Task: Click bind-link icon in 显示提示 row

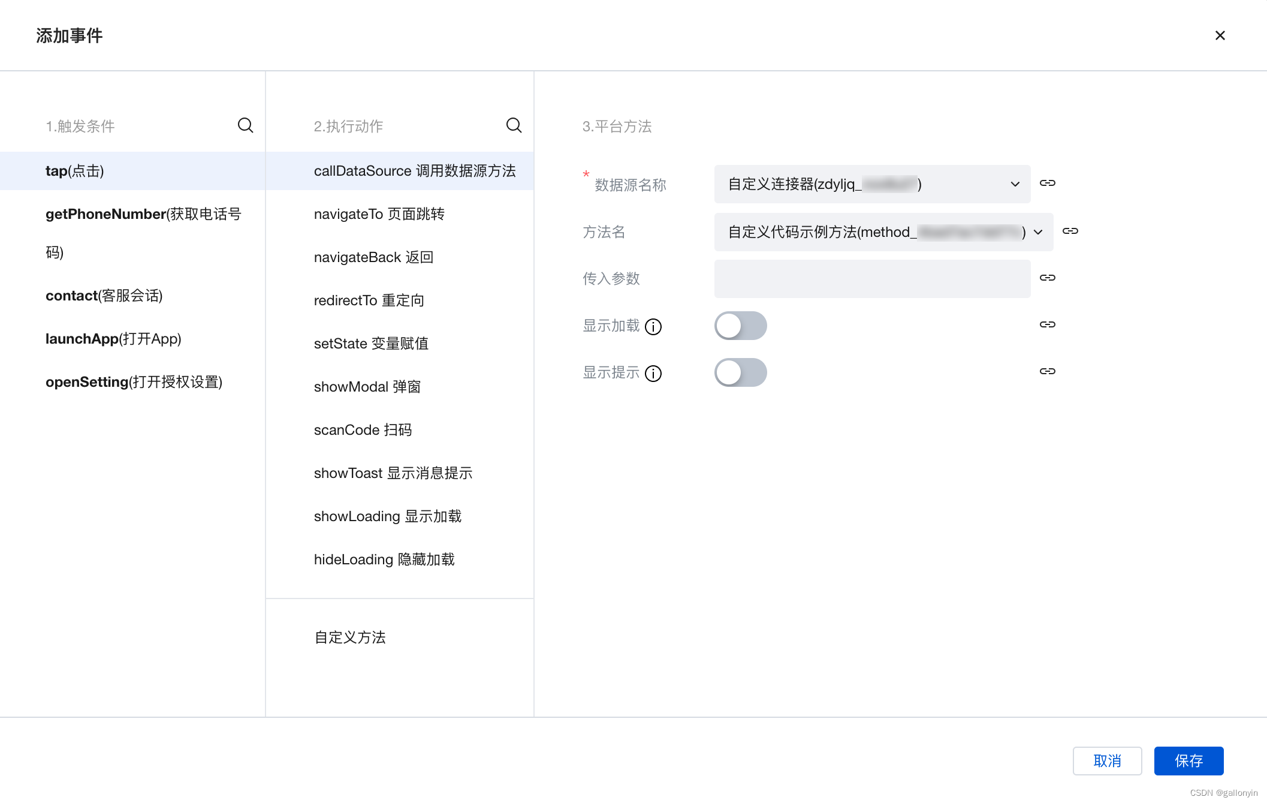Action: [x=1047, y=372]
